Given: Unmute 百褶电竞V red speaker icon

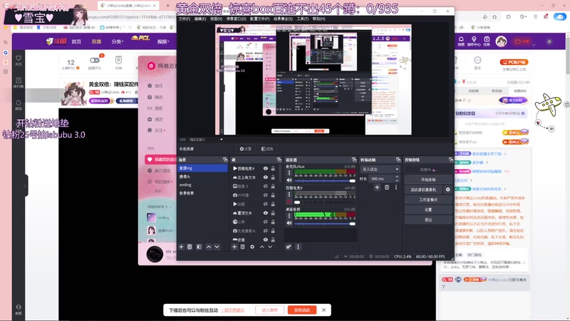Looking at the screenshot, I should 289,202.
